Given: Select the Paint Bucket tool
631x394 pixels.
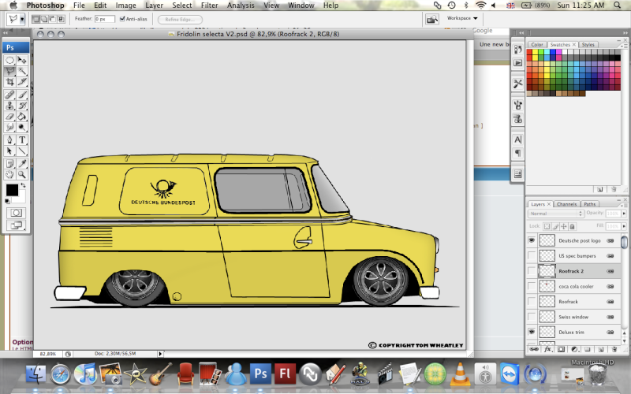Looking at the screenshot, I should [22, 117].
